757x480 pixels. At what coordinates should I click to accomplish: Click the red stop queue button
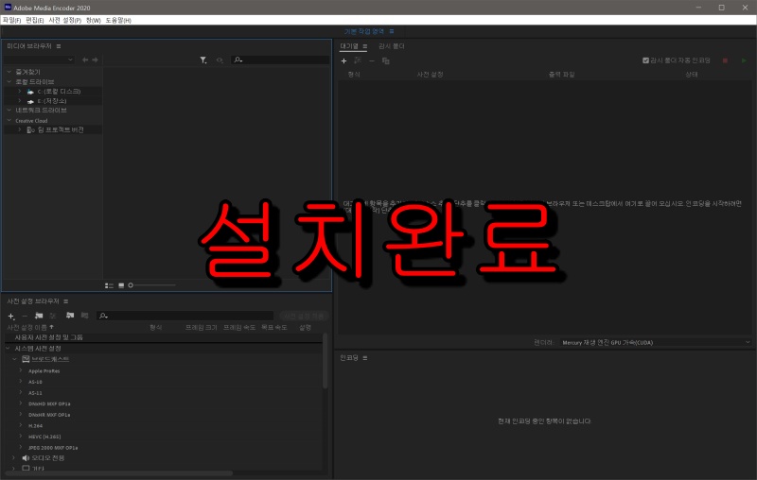click(x=725, y=60)
